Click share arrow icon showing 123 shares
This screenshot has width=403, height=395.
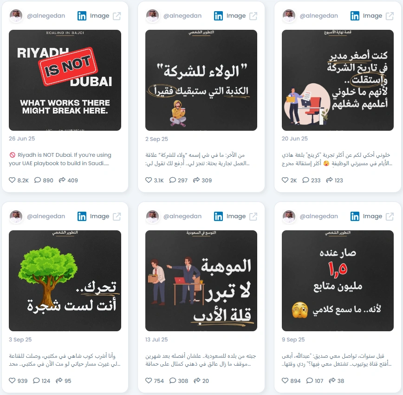(x=329, y=180)
